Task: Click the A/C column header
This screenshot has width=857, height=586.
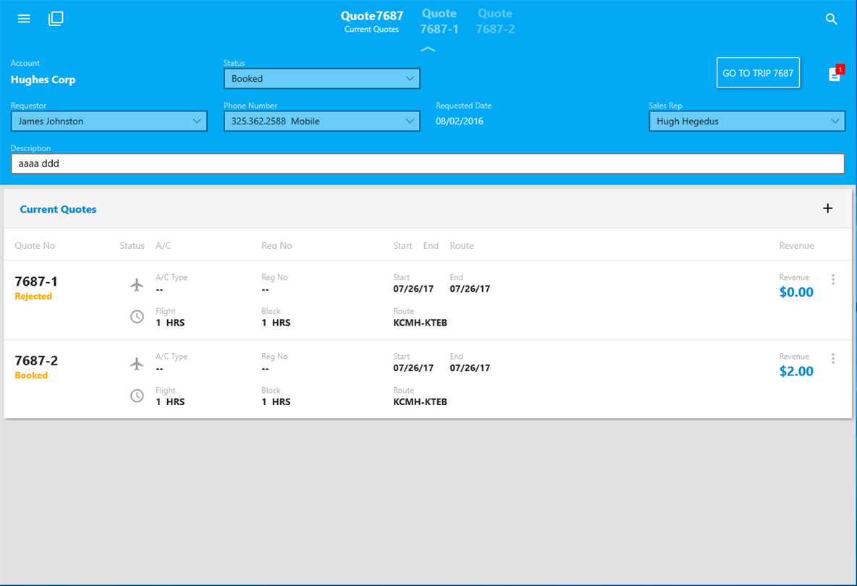Action: tap(164, 246)
